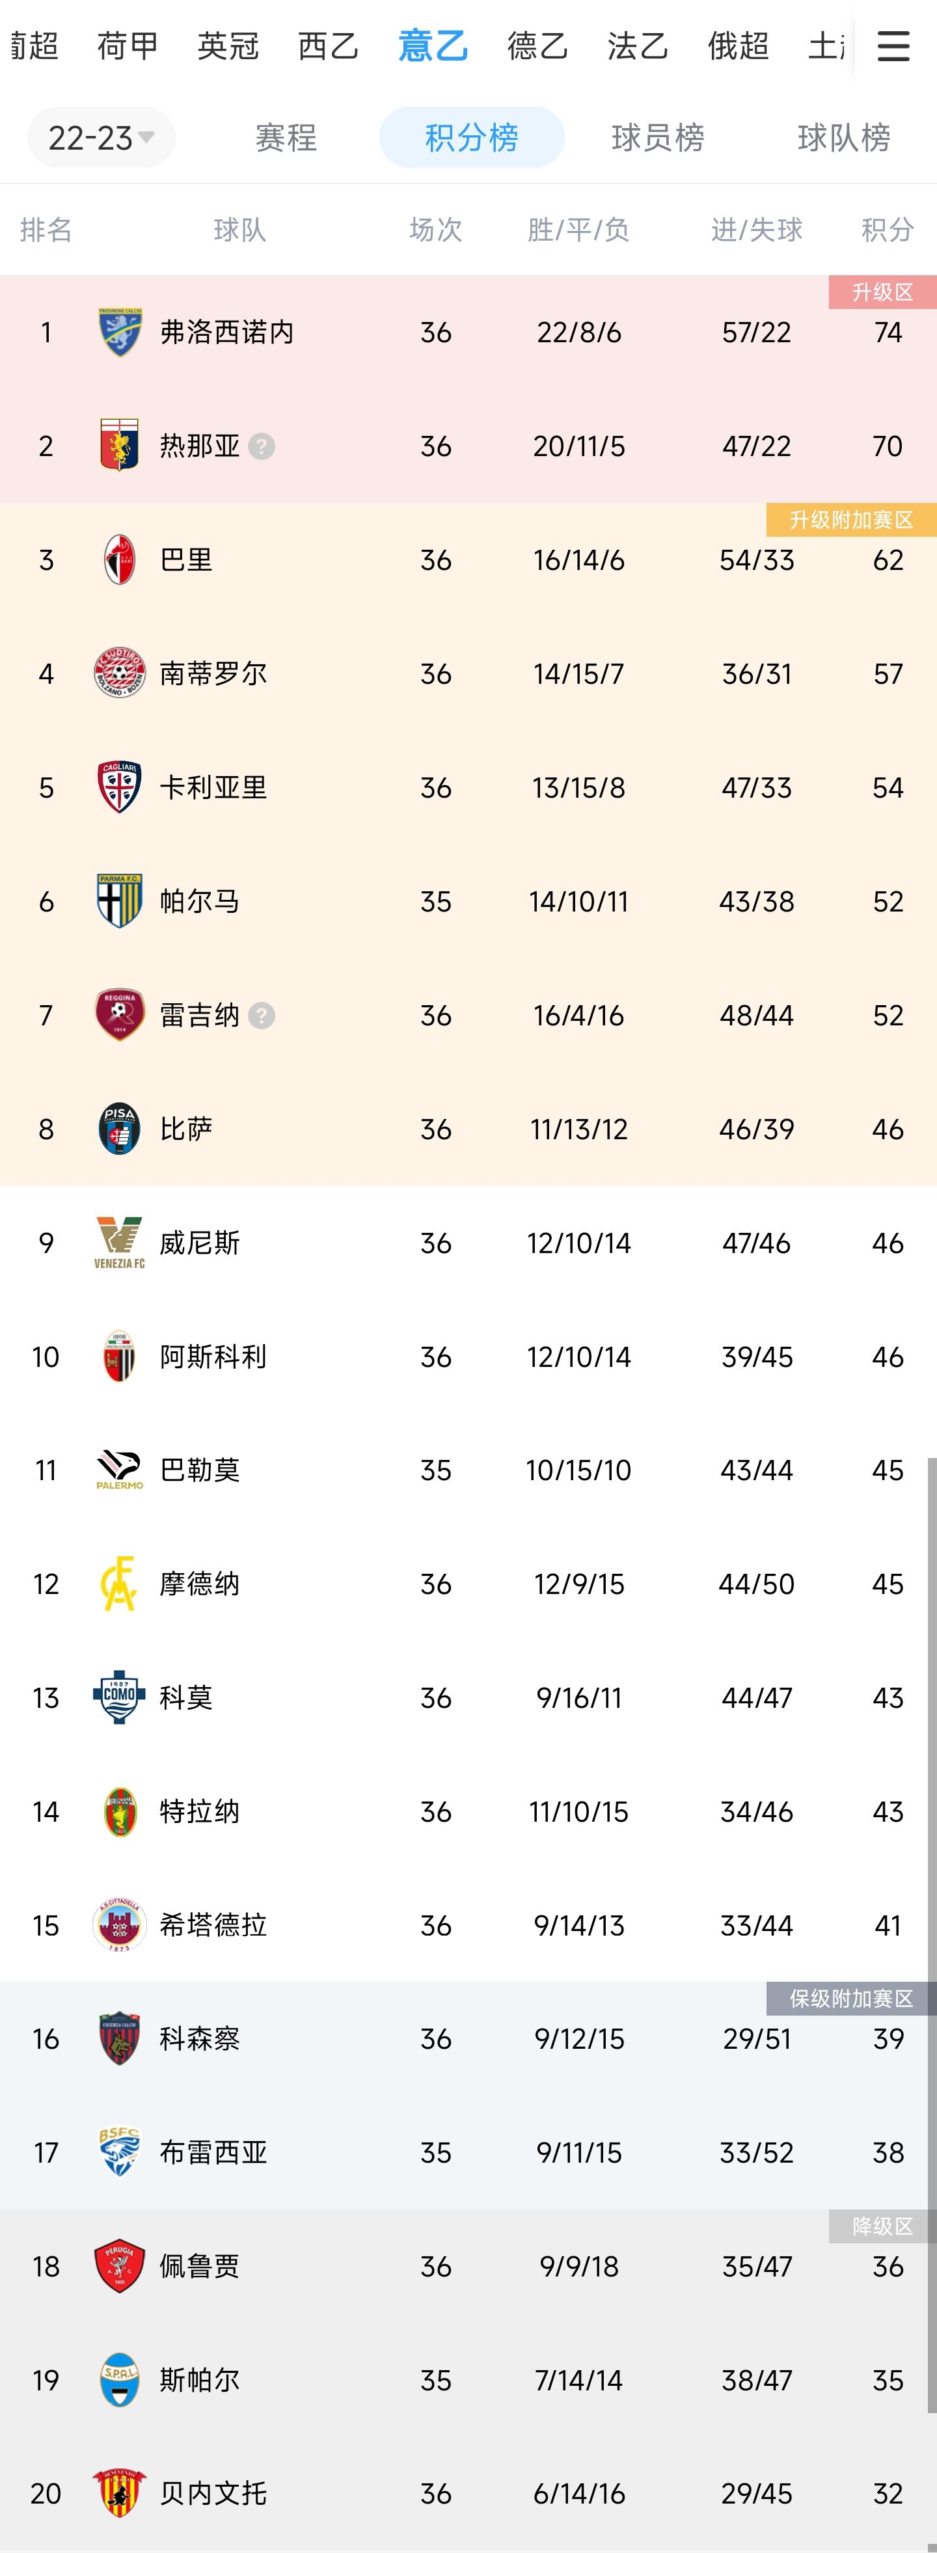Tap the Genoa club crest
The width and height of the screenshot is (937, 2553).
tap(120, 446)
